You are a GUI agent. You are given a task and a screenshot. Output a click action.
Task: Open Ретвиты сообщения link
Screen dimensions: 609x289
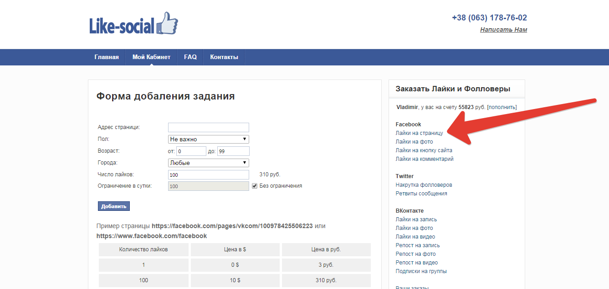click(421, 194)
